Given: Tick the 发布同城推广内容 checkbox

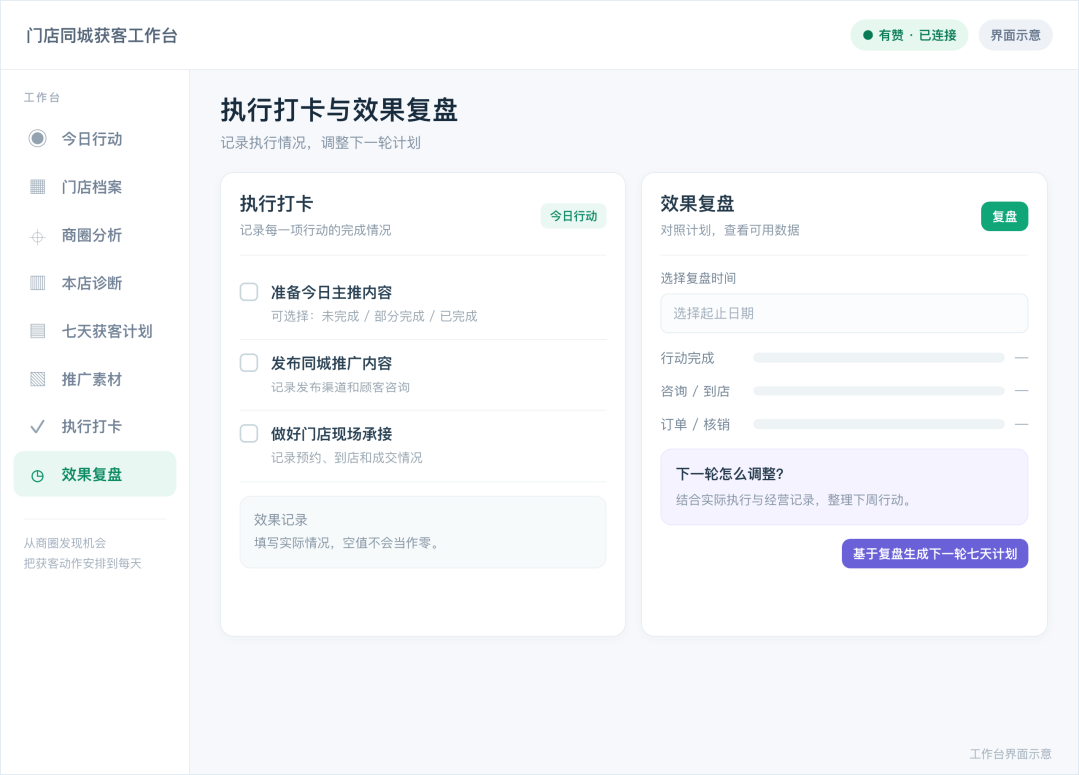Looking at the screenshot, I should click(249, 363).
